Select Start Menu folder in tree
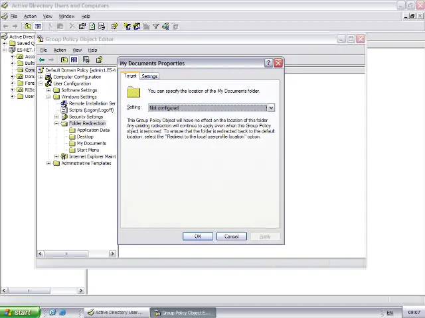 pos(88,150)
